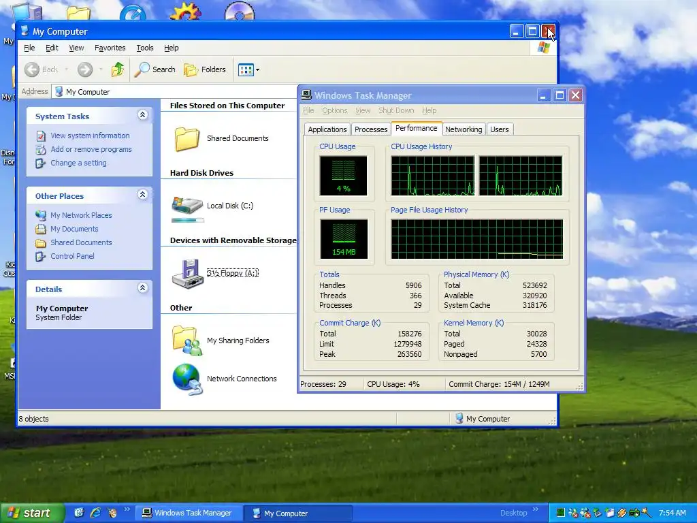This screenshot has height=523, width=697.
Task: Open the Help menu in My Computer
Action: coord(171,48)
